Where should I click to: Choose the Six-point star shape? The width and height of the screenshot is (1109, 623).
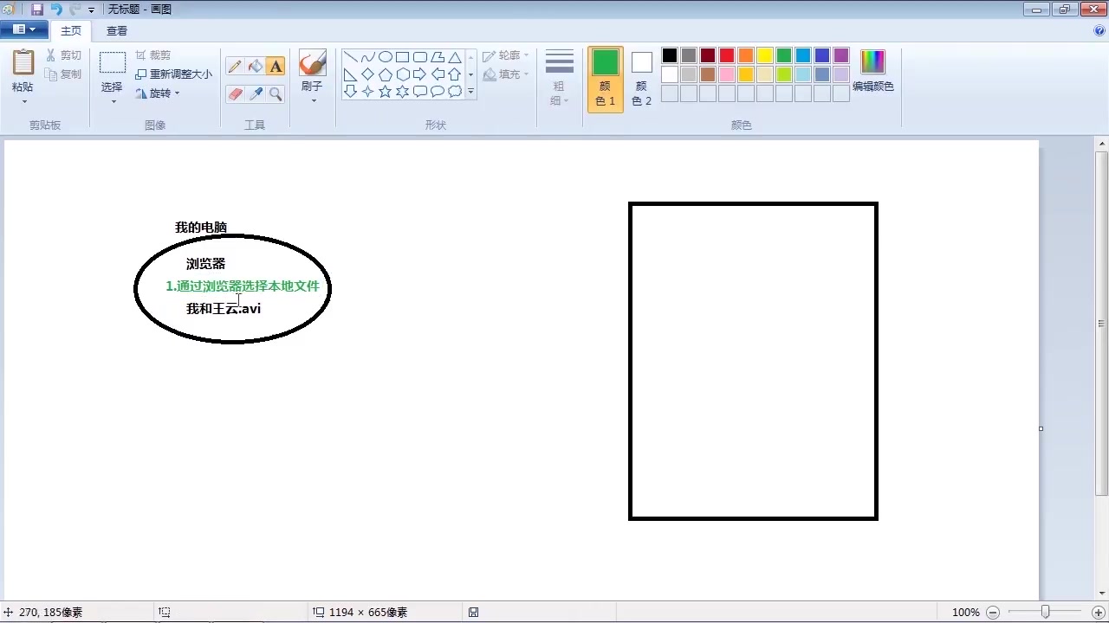tap(403, 92)
